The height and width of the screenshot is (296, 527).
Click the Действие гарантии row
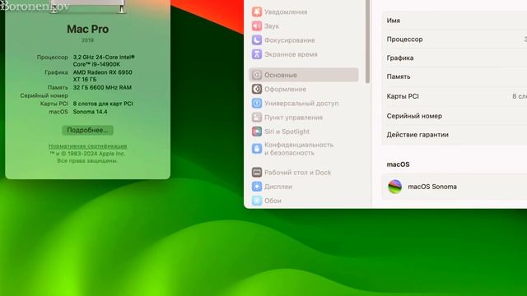point(455,135)
